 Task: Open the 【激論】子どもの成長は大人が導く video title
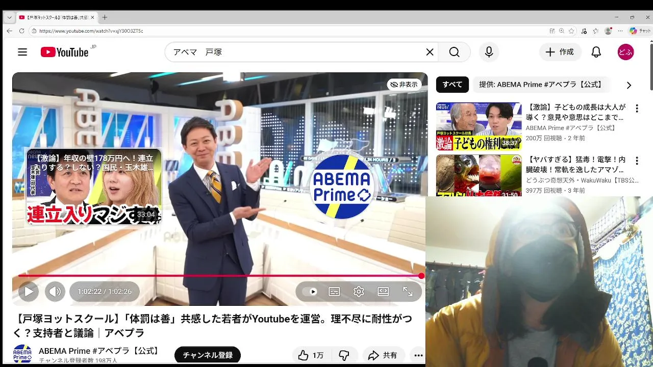(576, 112)
